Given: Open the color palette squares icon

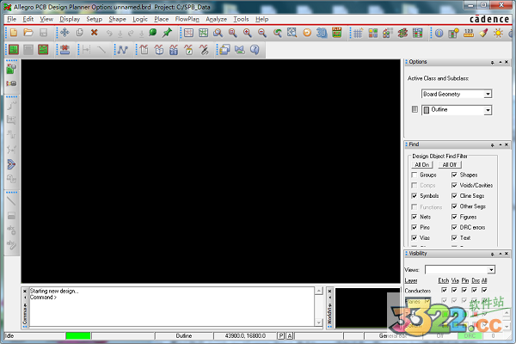Looking at the screenshot, I should click(373, 33).
